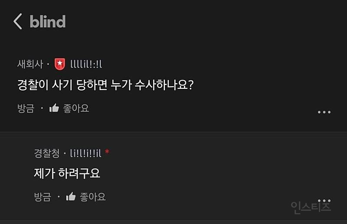
Task: Tap thumbs-up icon on the main post
Action: point(54,108)
